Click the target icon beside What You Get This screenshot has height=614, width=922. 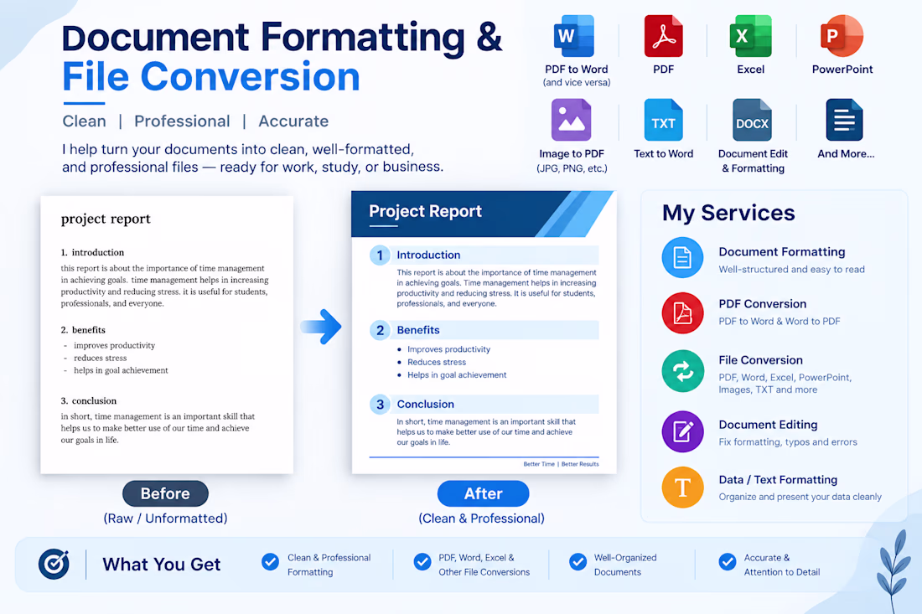coord(54,564)
